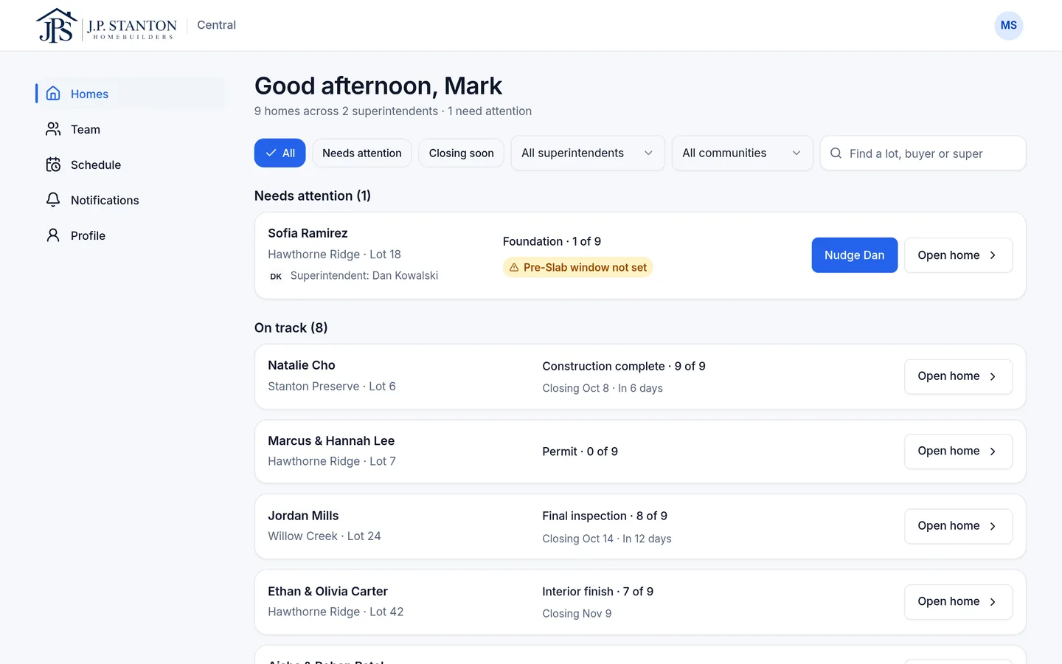This screenshot has height=664, width=1062.
Task: Click Interior finish · 7 of 9 status
Action: 597,592
